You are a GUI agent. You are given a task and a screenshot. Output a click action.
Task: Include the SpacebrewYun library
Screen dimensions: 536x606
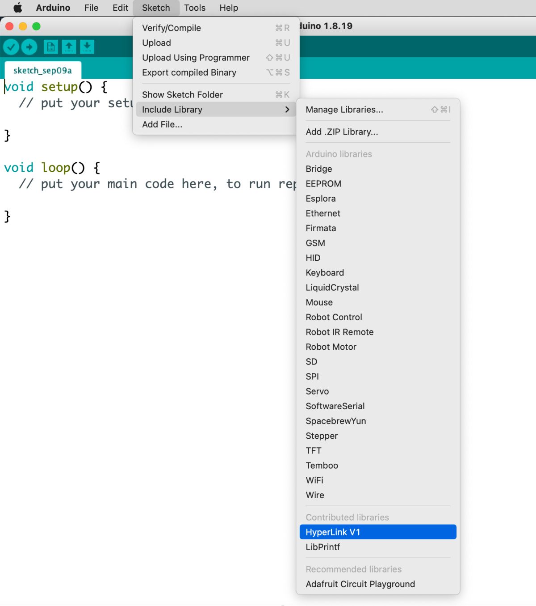click(x=378, y=420)
